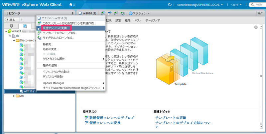Open the アクション dropdown in the toolbar
The width and height of the screenshot is (266, 134).
[x=139, y=13]
